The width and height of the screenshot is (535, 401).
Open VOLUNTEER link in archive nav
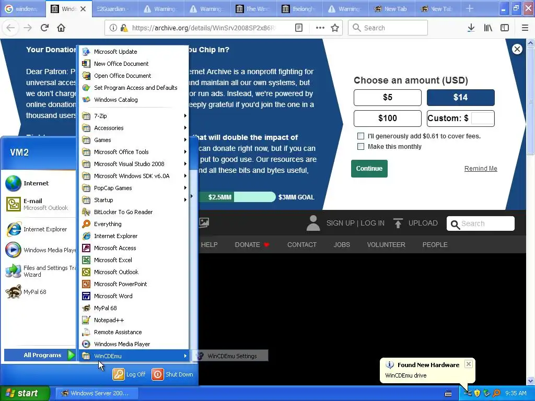(x=386, y=245)
